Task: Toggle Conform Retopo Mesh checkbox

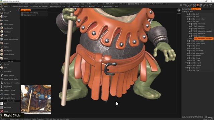Action: [x=10, y=6]
